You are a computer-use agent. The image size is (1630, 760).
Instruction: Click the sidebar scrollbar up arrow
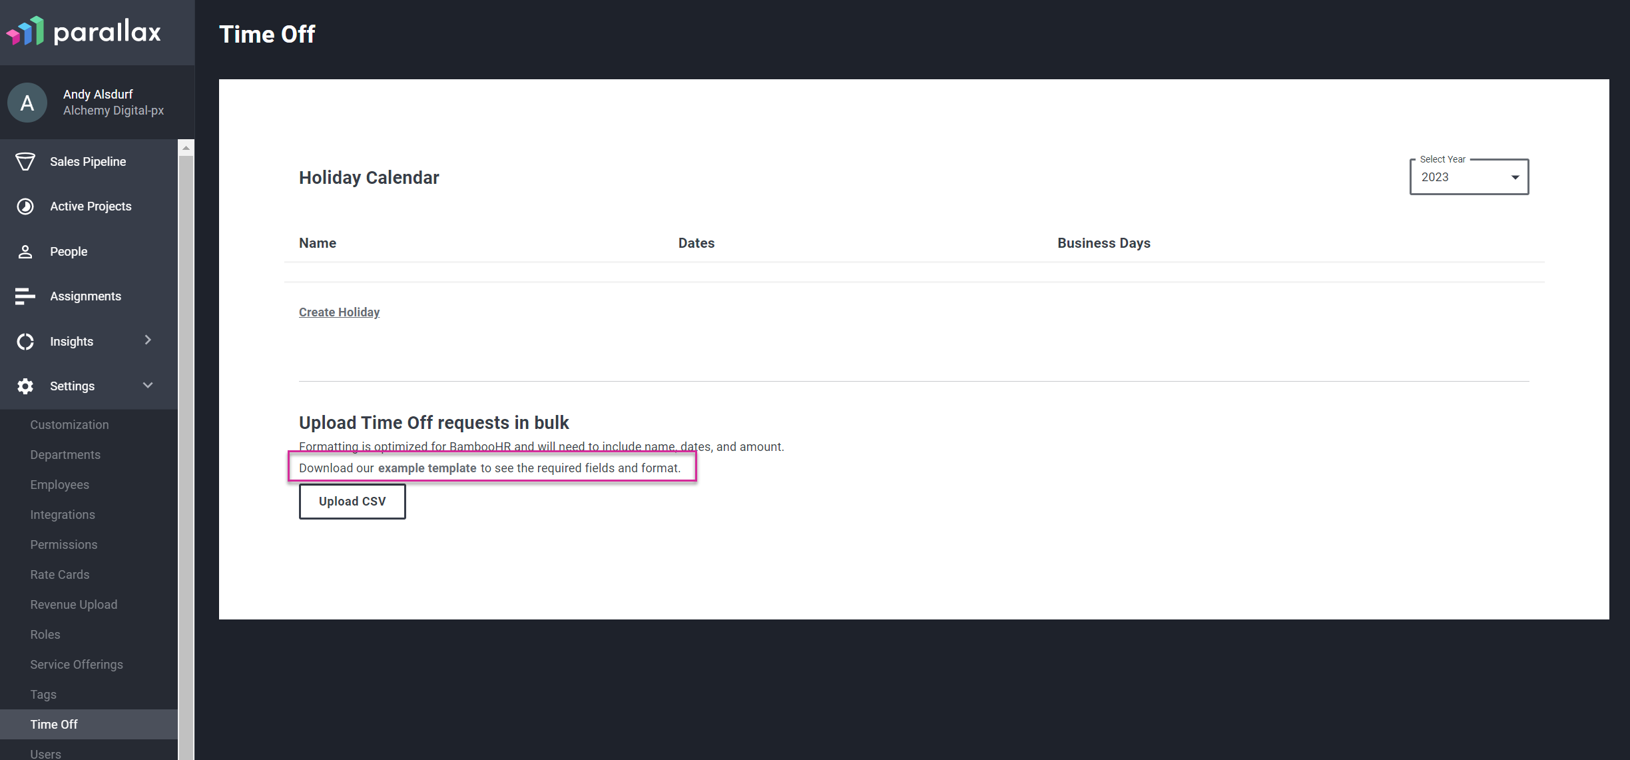click(186, 147)
